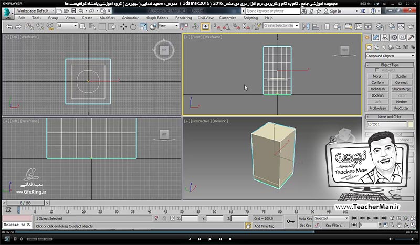The height and width of the screenshot is (245, 420).
Task: Click the KMPlayer video progress bar
Action: tap(210, 232)
